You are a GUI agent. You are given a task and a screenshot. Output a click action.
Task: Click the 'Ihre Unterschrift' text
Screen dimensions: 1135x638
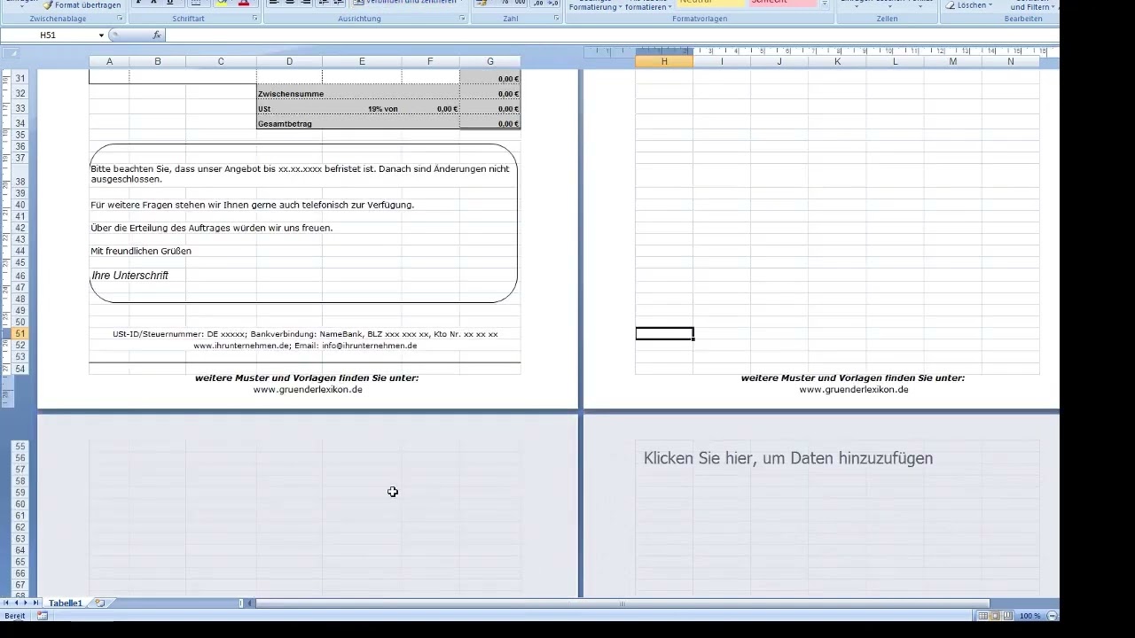[x=130, y=276]
